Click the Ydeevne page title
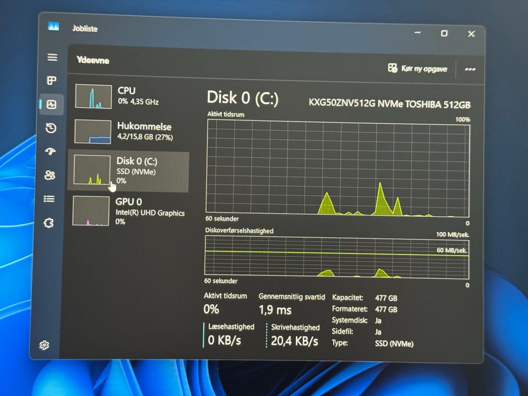 pos(92,61)
